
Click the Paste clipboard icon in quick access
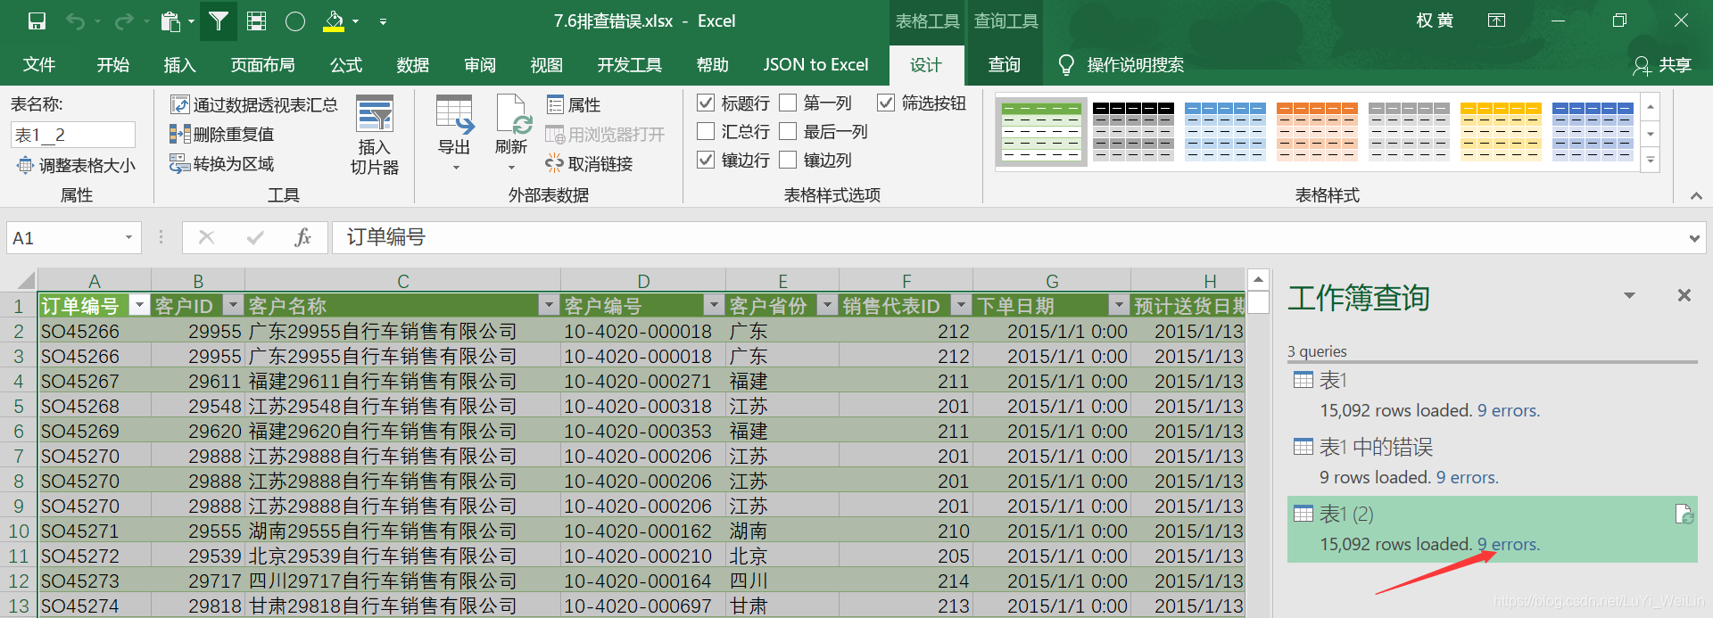(170, 21)
